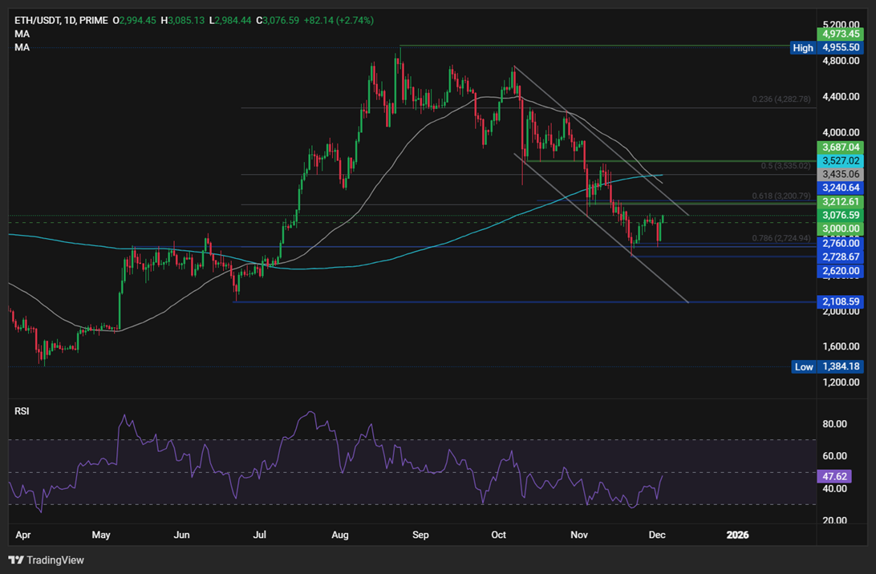This screenshot has width=876, height=574.
Task: Click the purple RSI value 47.62 label
Action: (x=834, y=476)
